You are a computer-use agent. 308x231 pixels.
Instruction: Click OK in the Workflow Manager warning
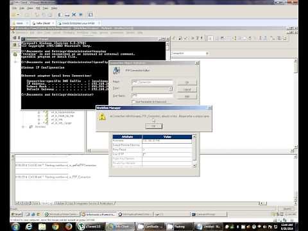tap(153, 126)
